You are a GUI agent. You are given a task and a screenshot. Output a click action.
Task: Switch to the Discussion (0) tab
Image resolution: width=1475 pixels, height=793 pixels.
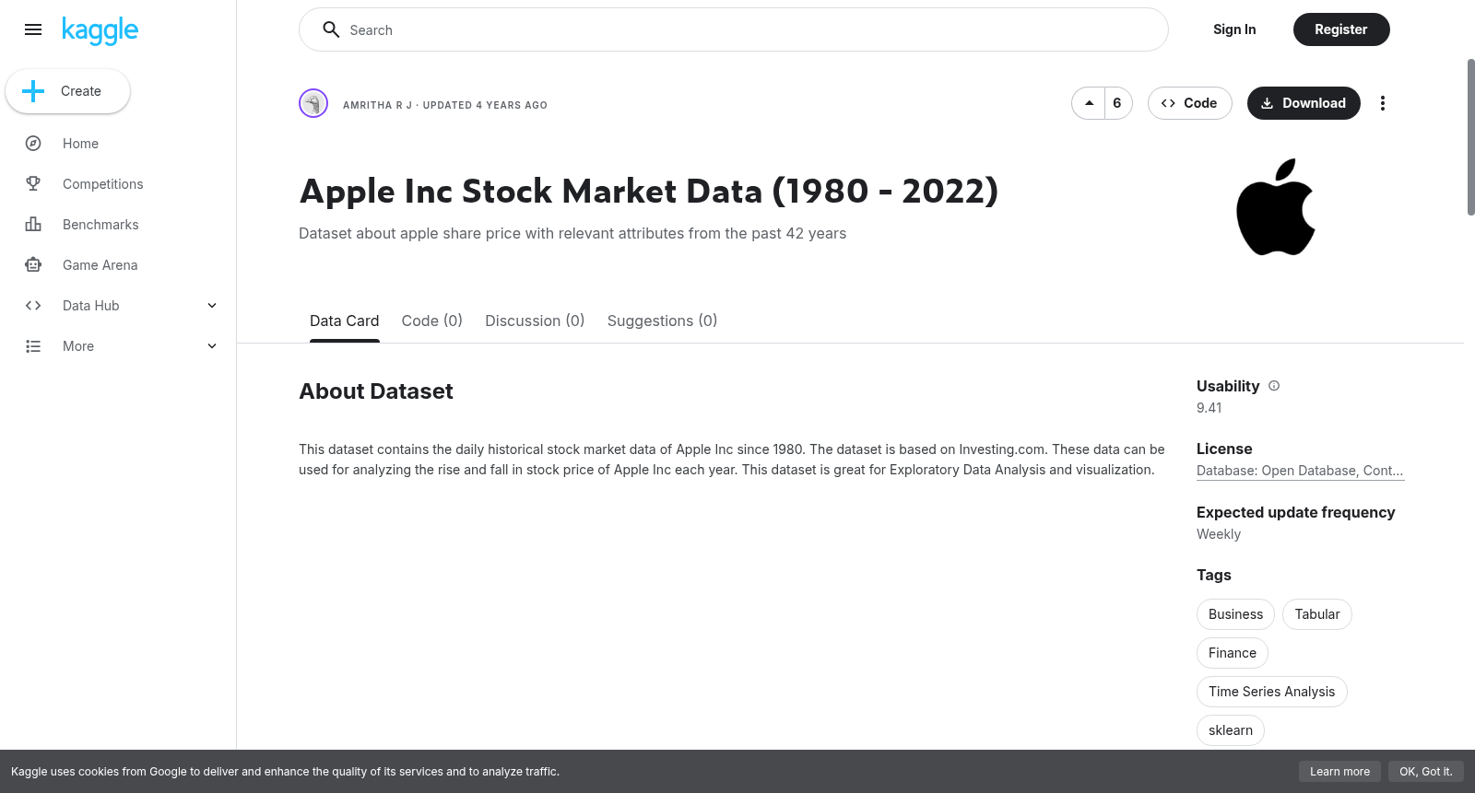click(x=535, y=321)
